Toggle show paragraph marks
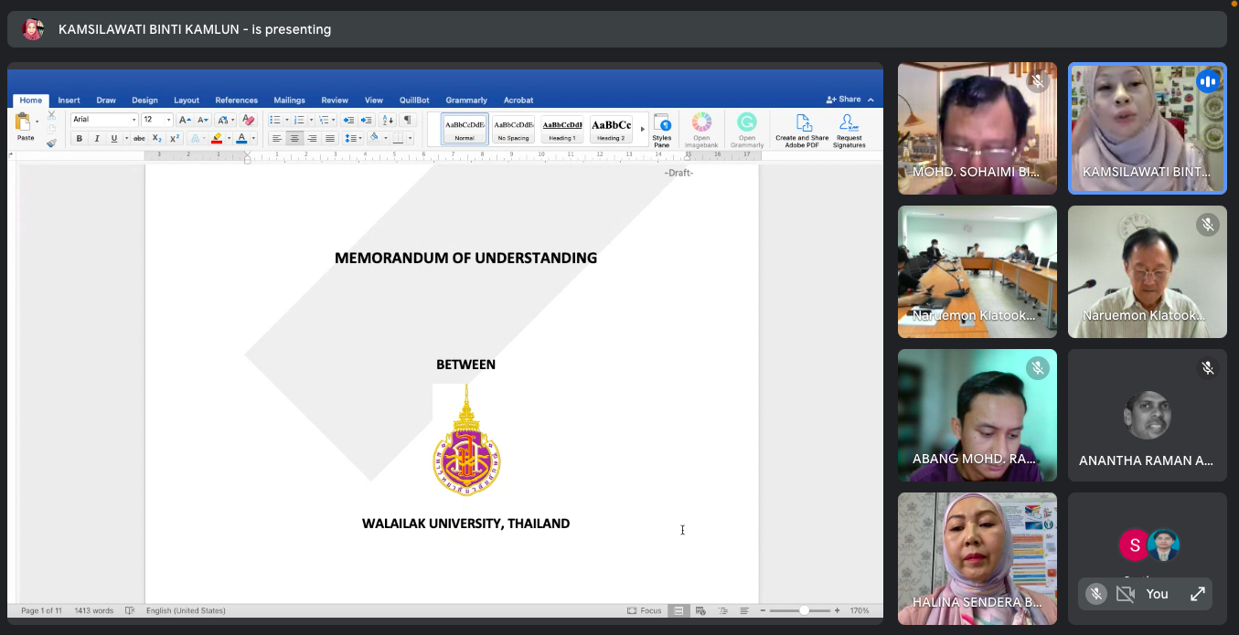The width and height of the screenshot is (1239, 635). pos(407,120)
